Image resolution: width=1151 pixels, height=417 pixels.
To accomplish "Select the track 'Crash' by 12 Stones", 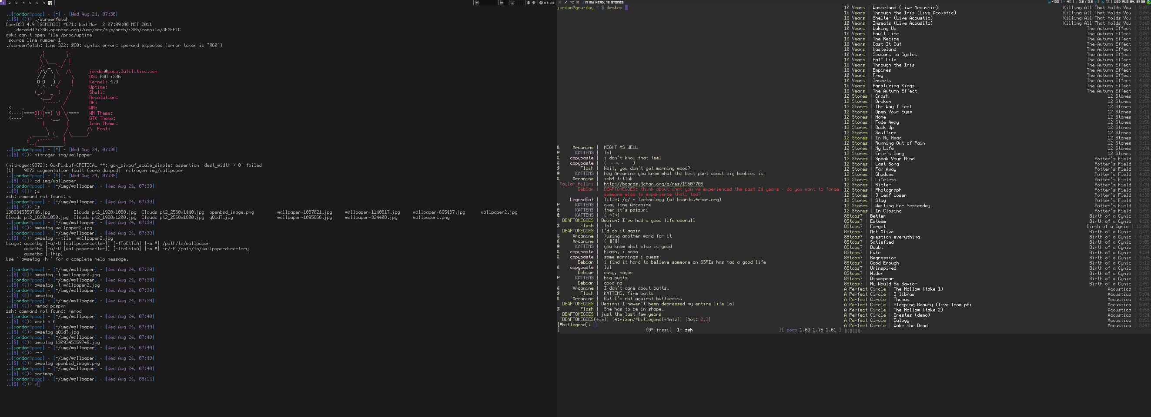I will [882, 96].
